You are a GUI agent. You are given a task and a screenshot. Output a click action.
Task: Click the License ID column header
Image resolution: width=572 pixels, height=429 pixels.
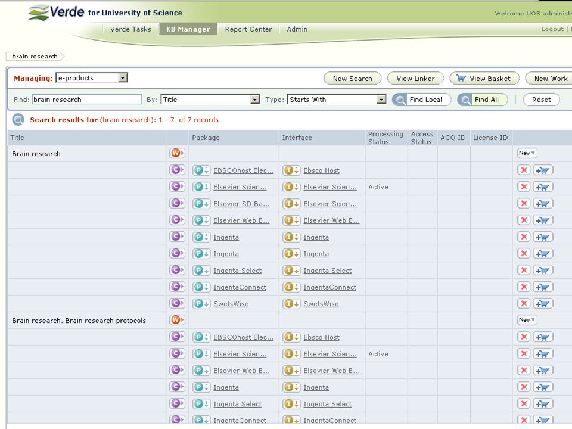[x=490, y=138]
